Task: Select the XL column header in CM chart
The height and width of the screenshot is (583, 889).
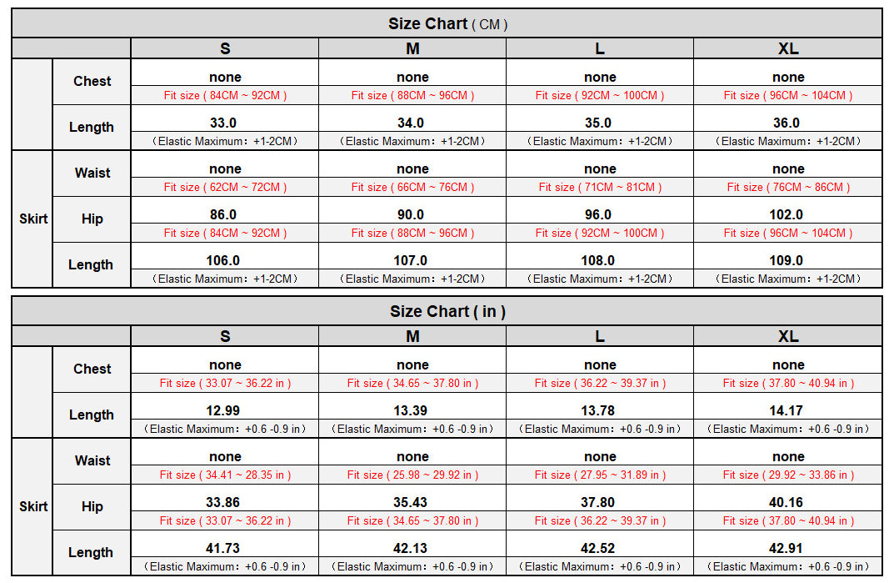Action: click(x=788, y=49)
